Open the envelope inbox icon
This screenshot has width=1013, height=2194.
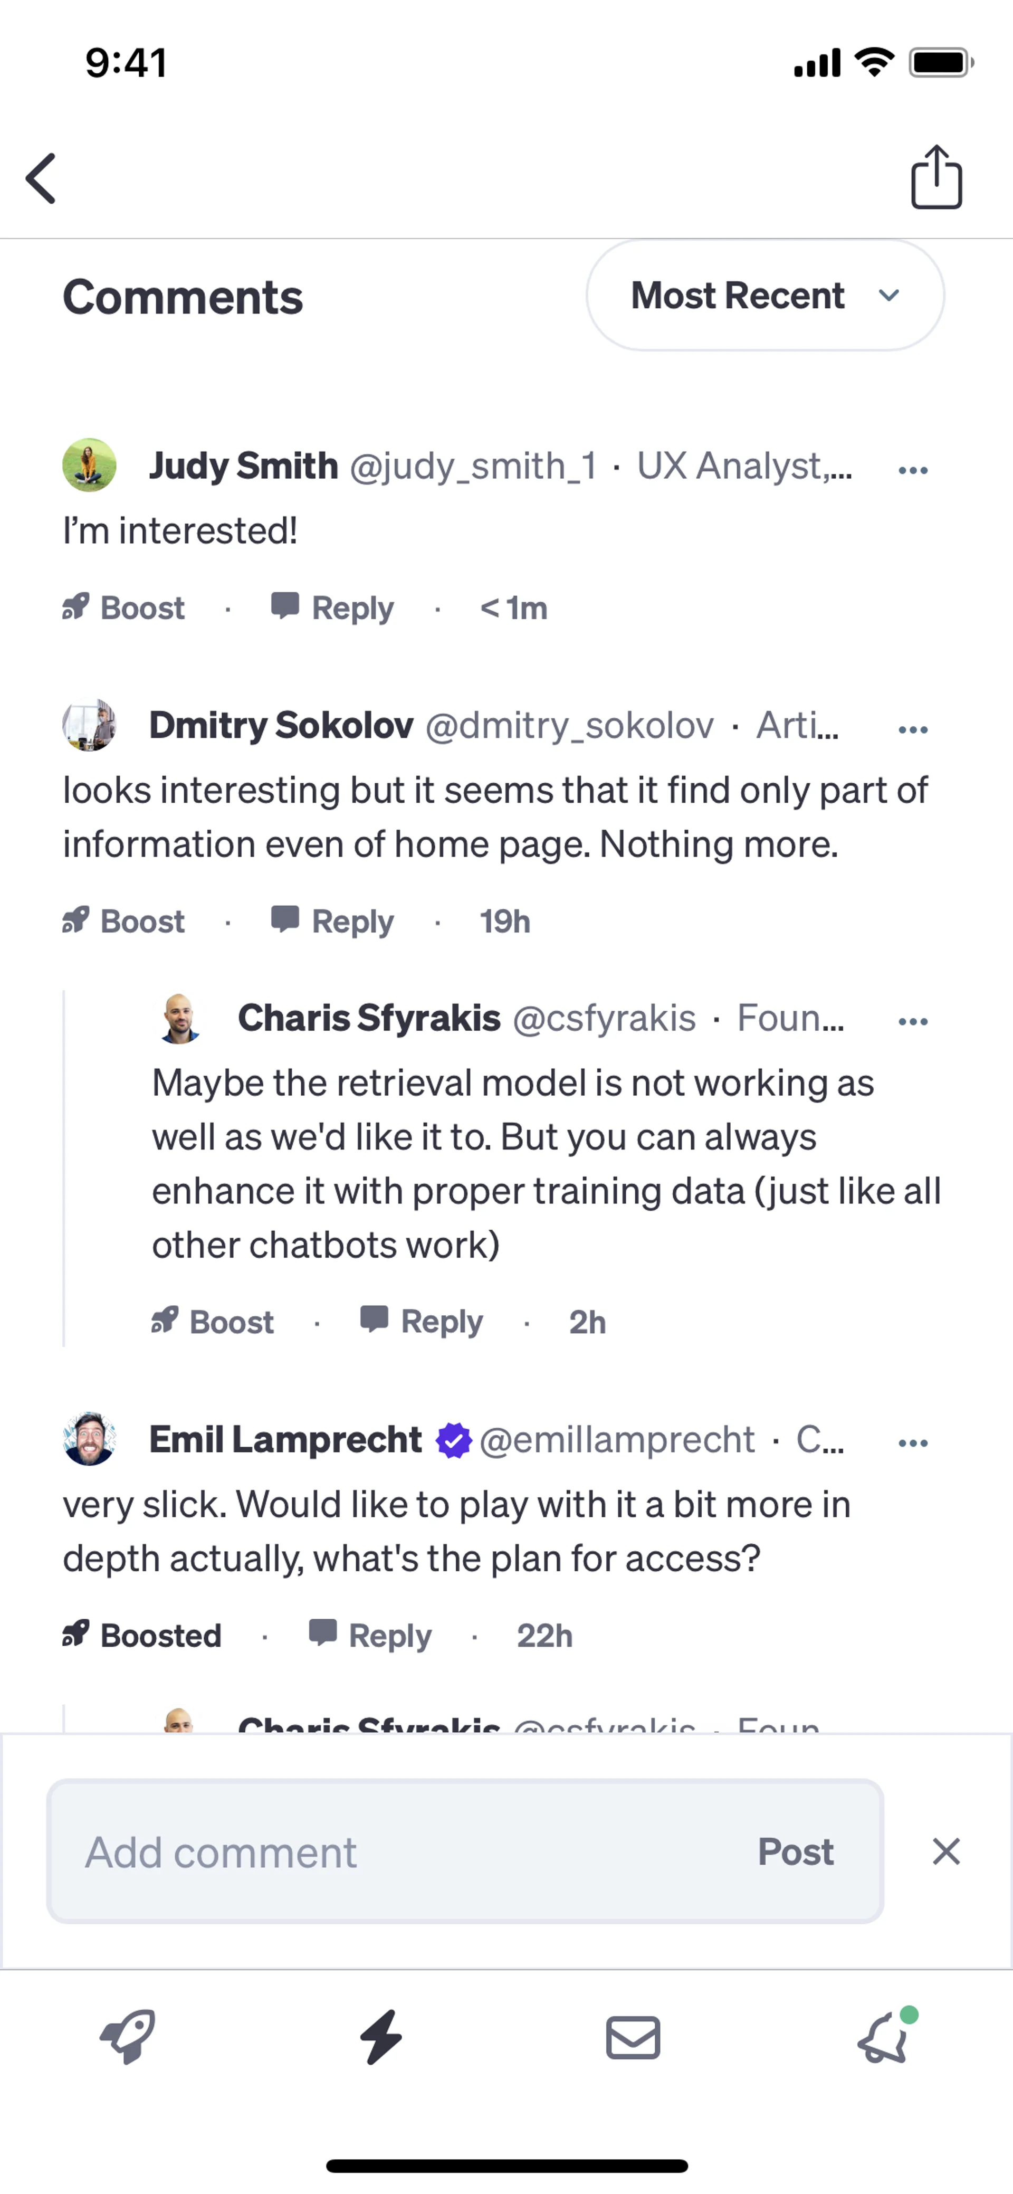633,2037
